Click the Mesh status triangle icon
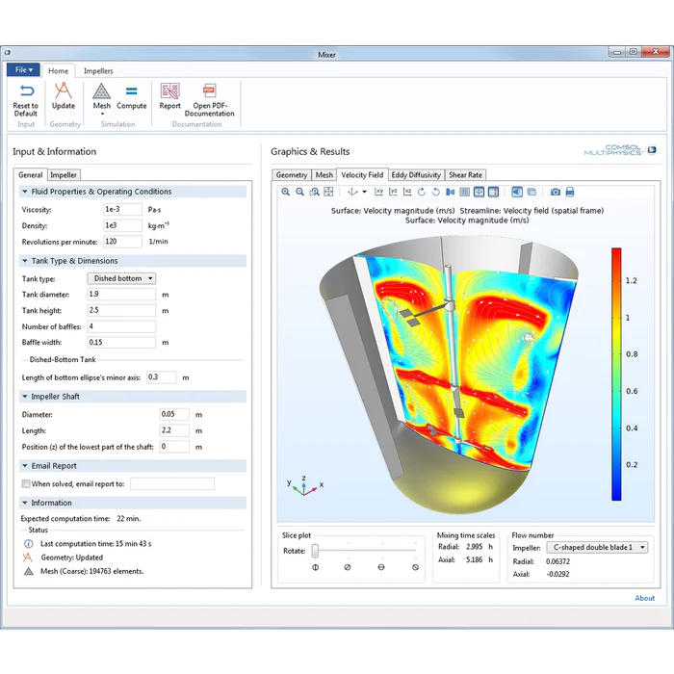674x674 pixels. click(x=28, y=571)
